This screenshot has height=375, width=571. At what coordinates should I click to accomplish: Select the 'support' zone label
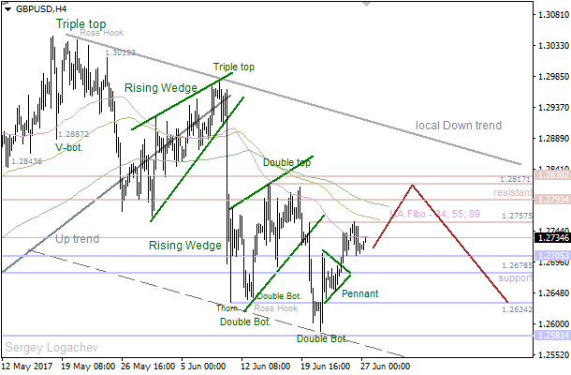tap(514, 278)
